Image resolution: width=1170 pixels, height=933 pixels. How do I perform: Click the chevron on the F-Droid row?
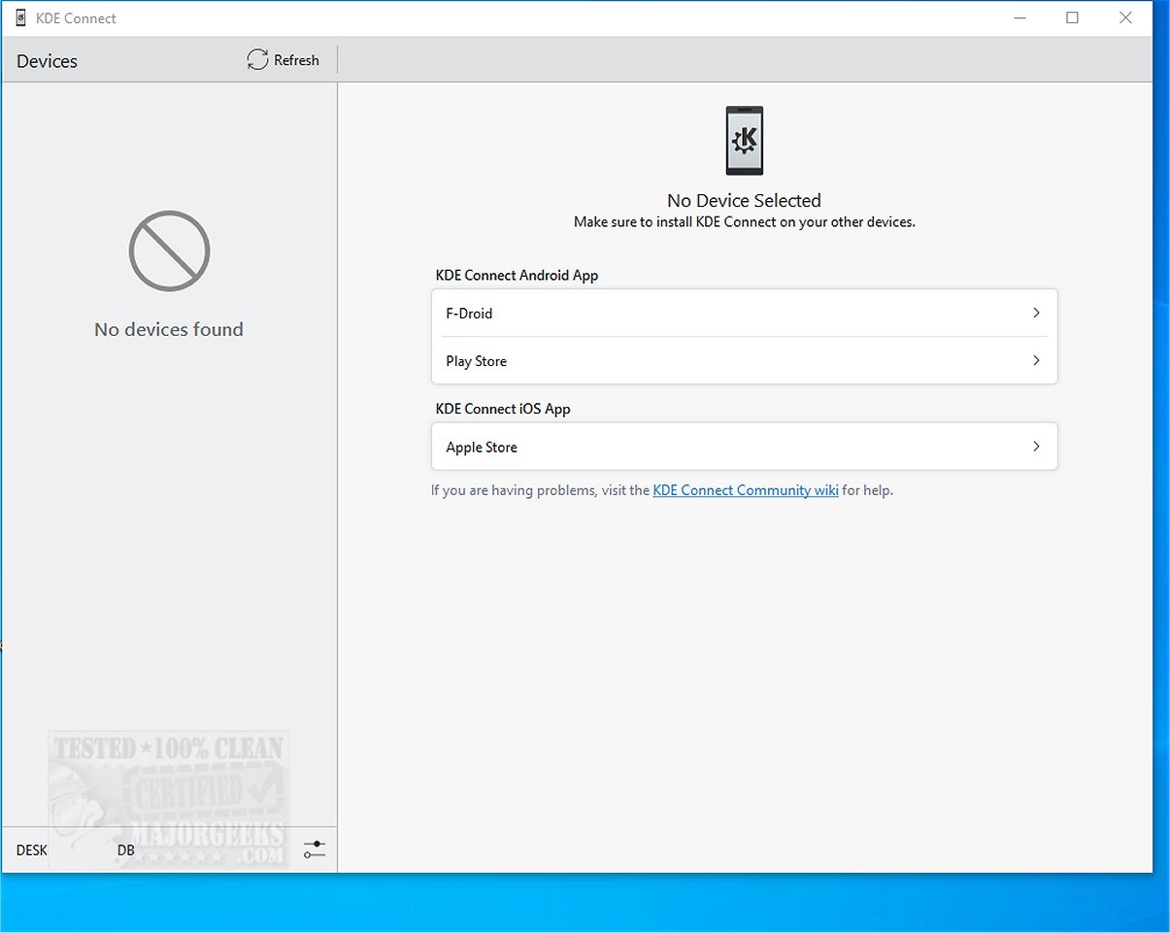click(x=1036, y=314)
